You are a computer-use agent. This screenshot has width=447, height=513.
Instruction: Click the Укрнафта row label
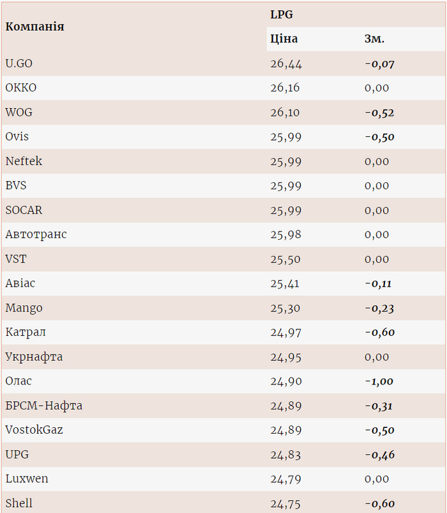point(34,356)
